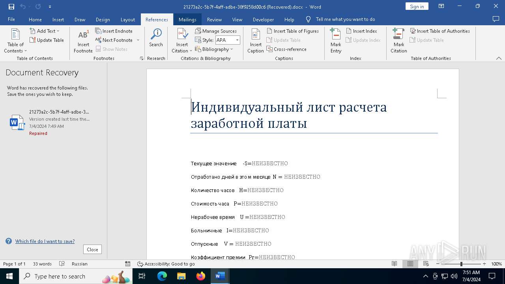Screen dimensions: 505x284
Task: Click the 100% zoom level
Action: 496,264
